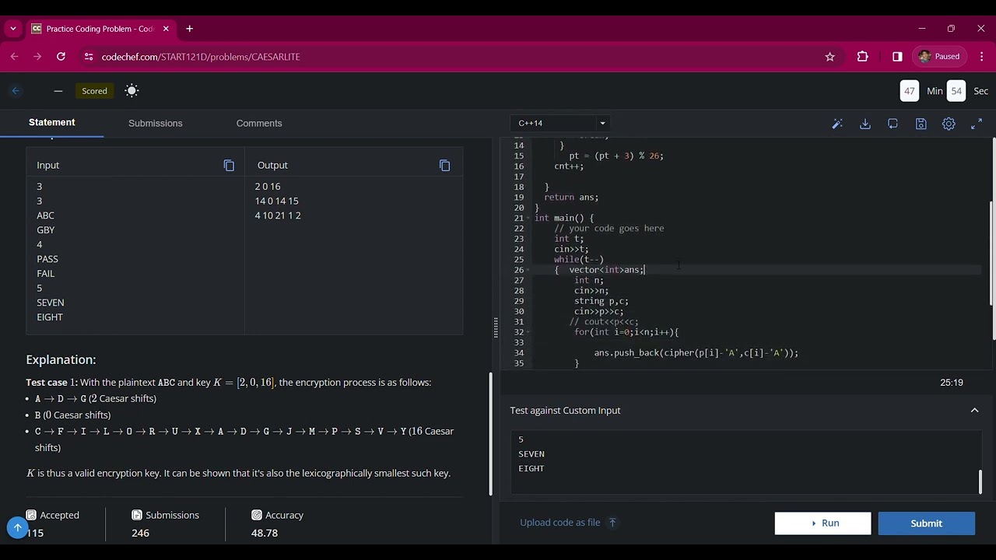996x560 pixels.
Task: Open the Paused profile button
Action: (x=939, y=57)
